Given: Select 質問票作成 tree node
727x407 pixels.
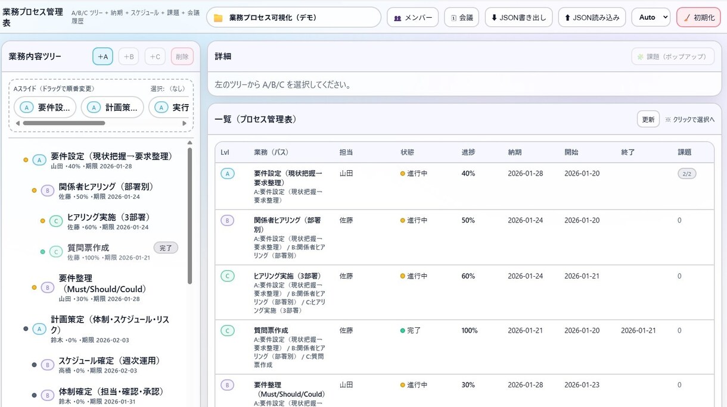Looking at the screenshot, I should point(88,248).
